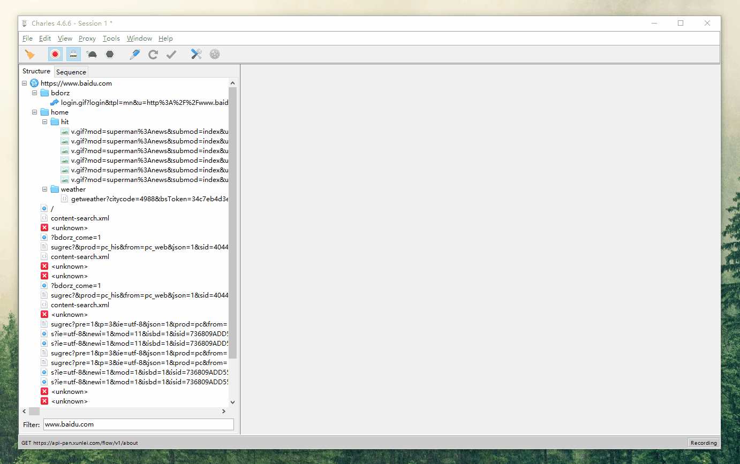Open the Proxy menu
The image size is (740, 464).
pyautogui.click(x=87, y=39)
